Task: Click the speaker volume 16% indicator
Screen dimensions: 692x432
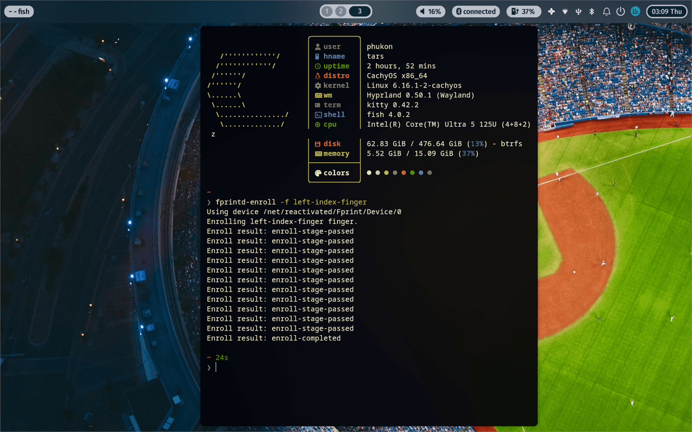Action: pos(430,11)
